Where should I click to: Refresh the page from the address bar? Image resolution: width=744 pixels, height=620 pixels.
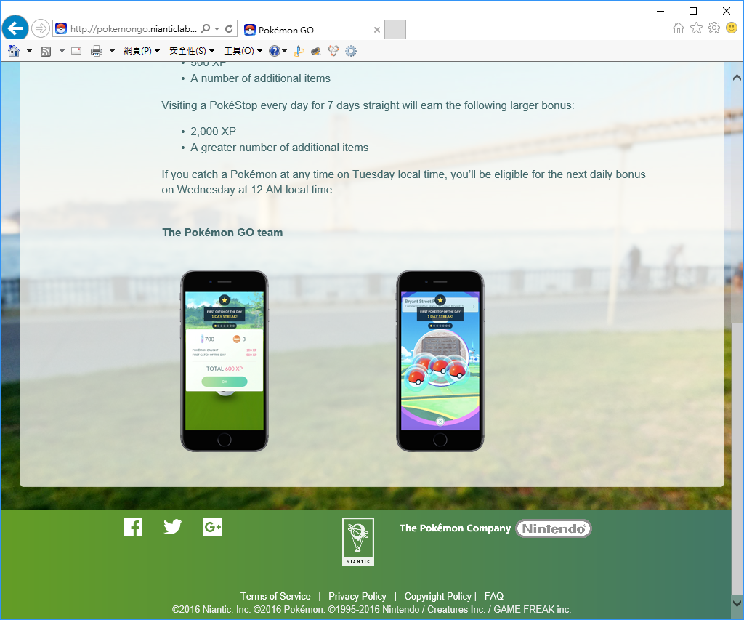pos(229,28)
